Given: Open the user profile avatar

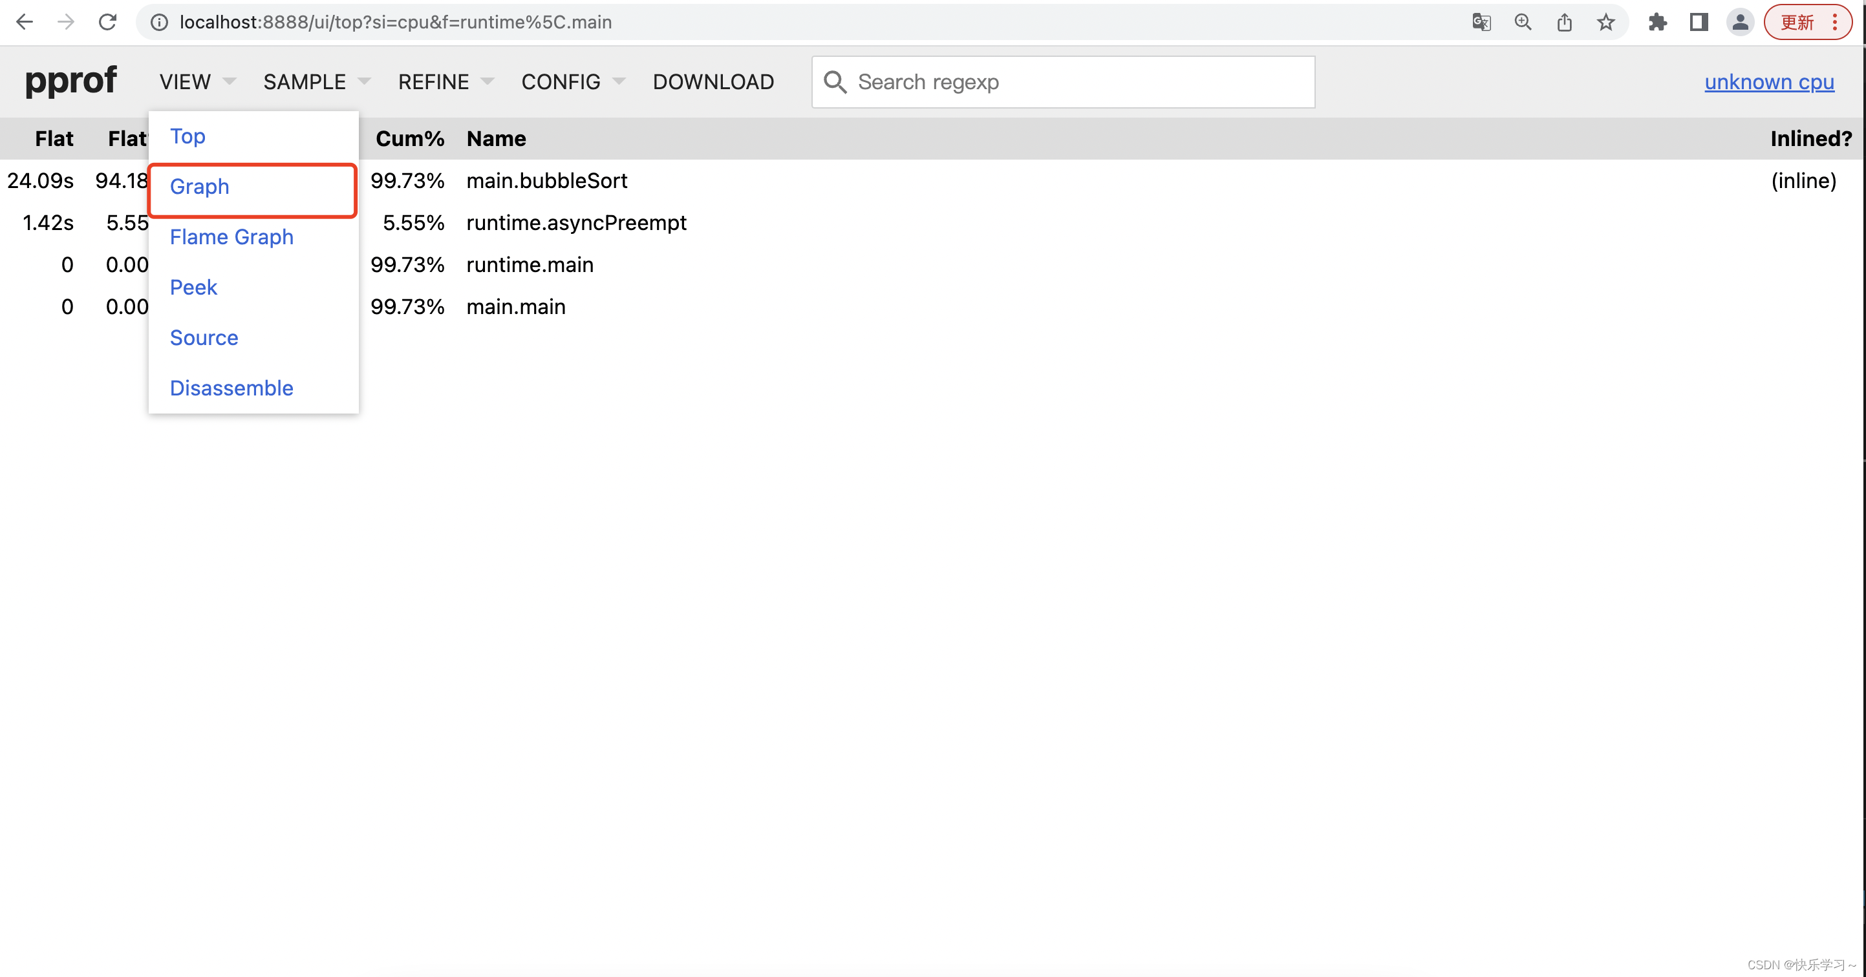Looking at the screenshot, I should 1740,23.
